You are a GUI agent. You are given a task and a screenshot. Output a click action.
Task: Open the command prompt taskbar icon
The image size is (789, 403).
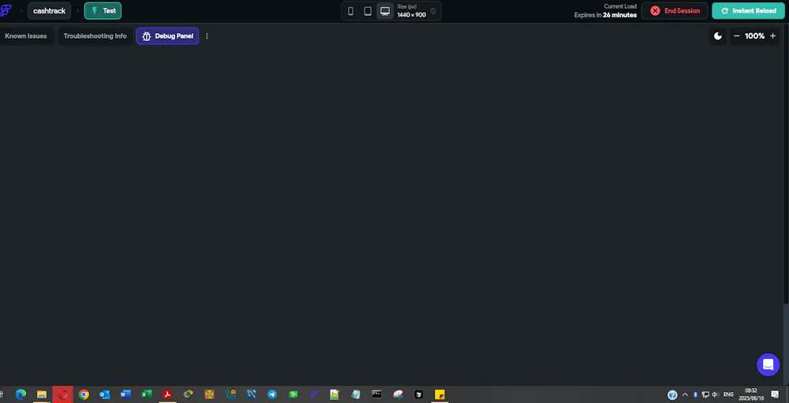(x=376, y=394)
